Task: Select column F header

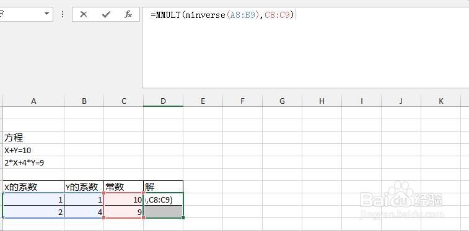Action: point(243,101)
